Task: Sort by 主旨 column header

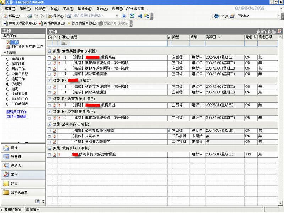Action: [x=119, y=37]
